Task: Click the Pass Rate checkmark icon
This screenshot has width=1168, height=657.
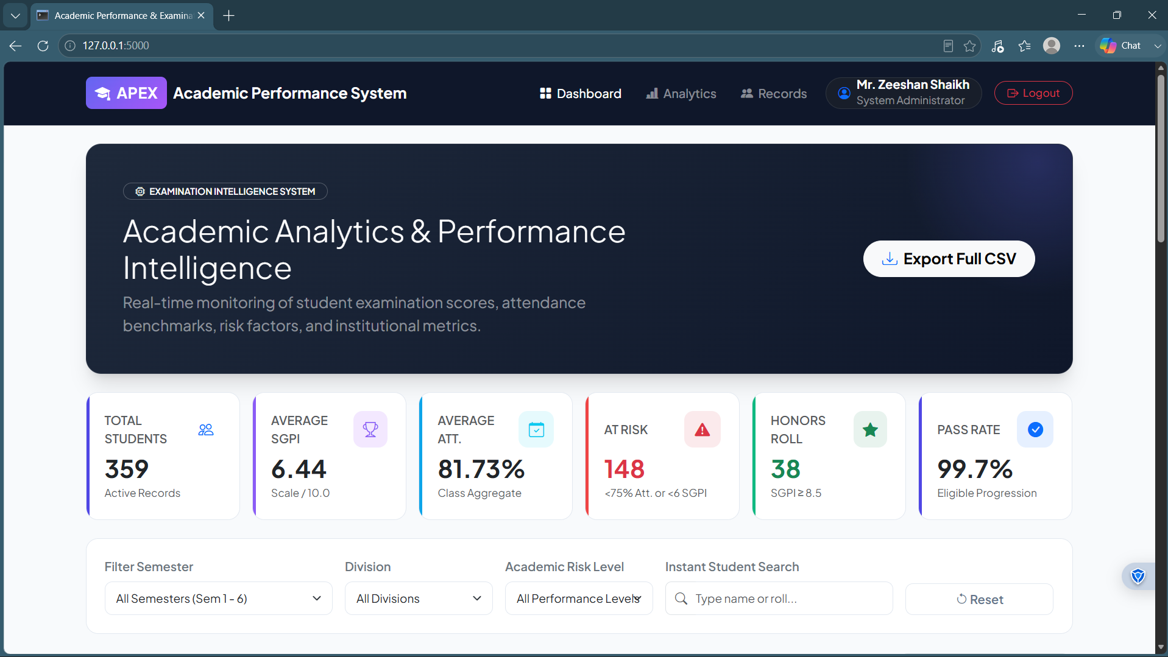Action: [1035, 429]
